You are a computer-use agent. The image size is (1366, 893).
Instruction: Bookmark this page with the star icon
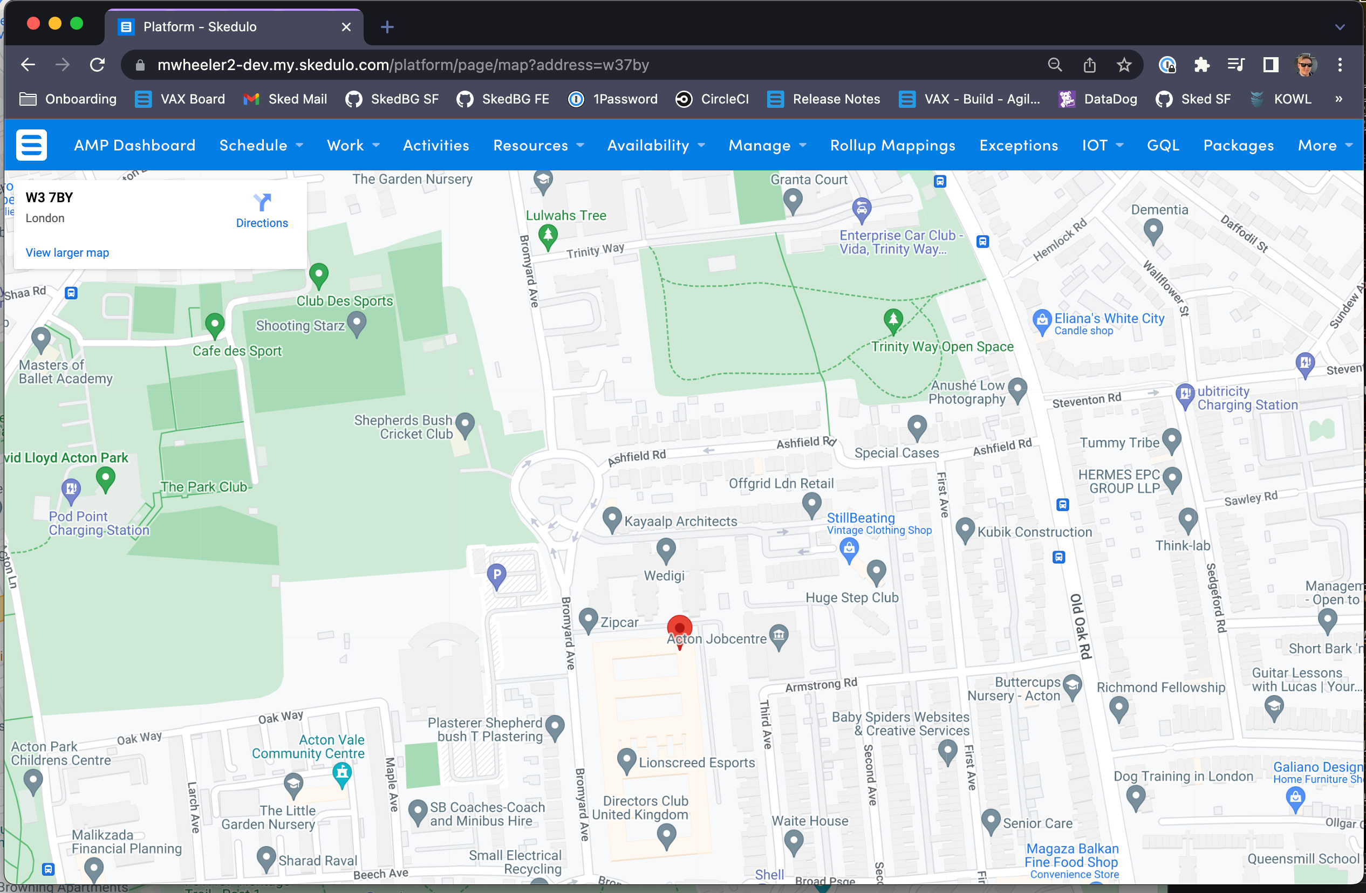(x=1124, y=65)
